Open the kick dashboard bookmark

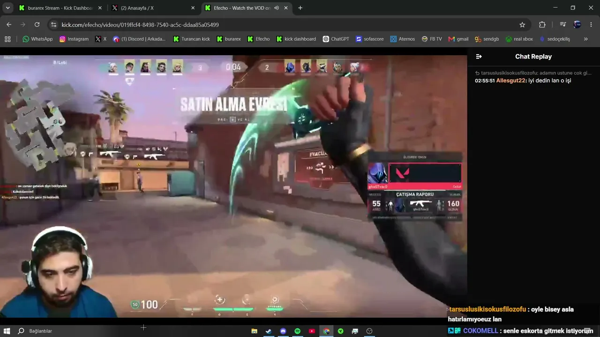tap(296, 39)
